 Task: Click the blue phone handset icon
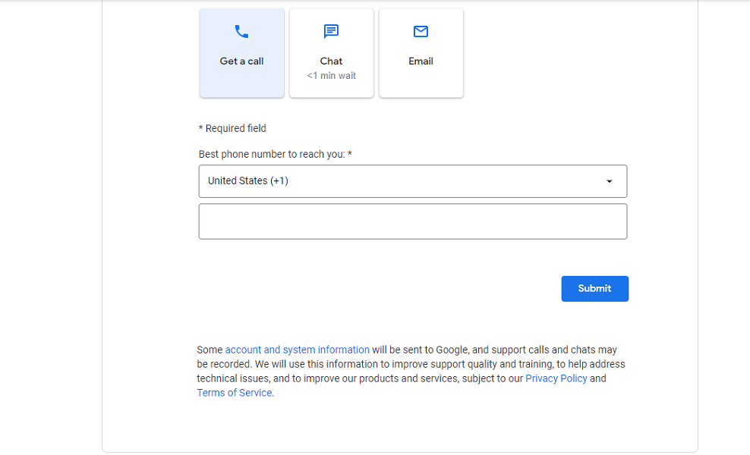point(241,32)
